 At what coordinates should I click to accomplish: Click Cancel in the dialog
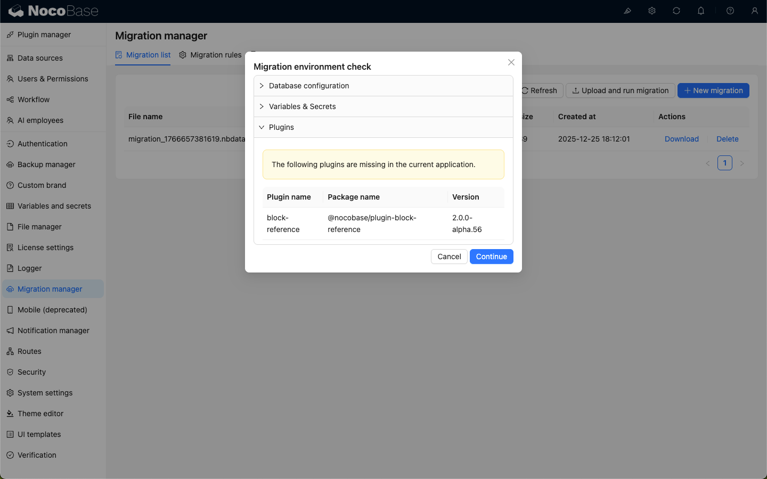tap(449, 257)
